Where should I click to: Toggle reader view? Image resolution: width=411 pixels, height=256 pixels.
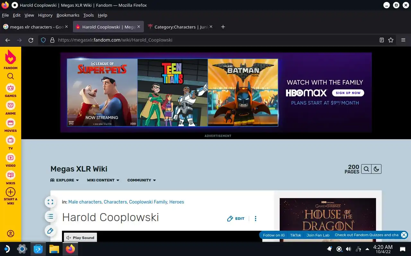[381, 40]
